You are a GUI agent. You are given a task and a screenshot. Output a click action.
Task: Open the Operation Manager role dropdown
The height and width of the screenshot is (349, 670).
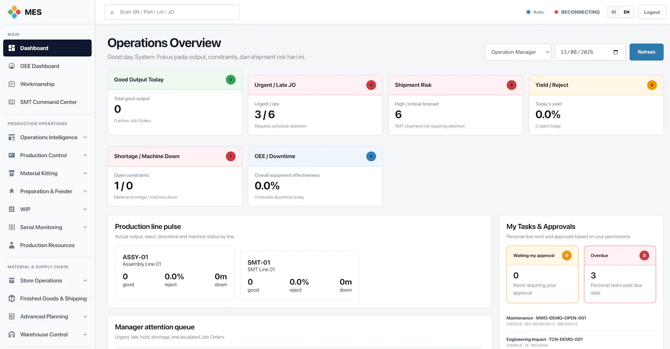tap(518, 52)
